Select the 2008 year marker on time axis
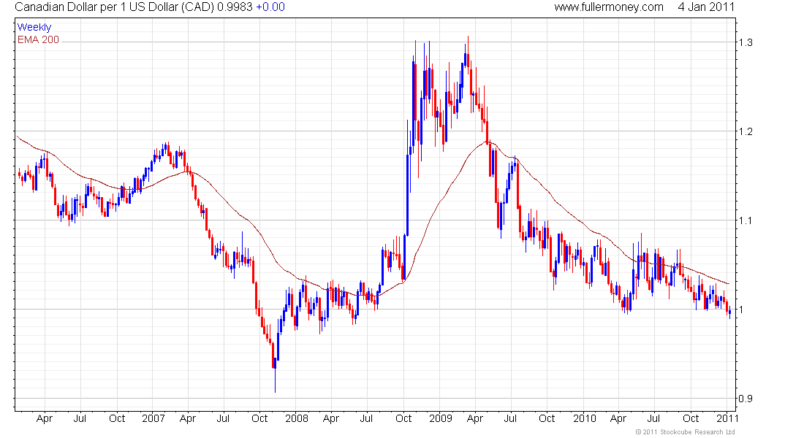This screenshot has width=804, height=438. (x=296, y=419)
